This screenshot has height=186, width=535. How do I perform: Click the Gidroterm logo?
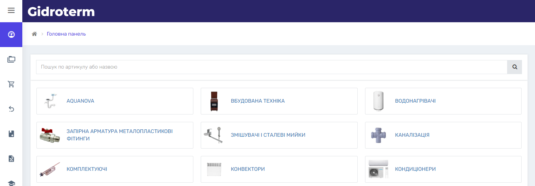pyautogui.click(x=61, y=11)
